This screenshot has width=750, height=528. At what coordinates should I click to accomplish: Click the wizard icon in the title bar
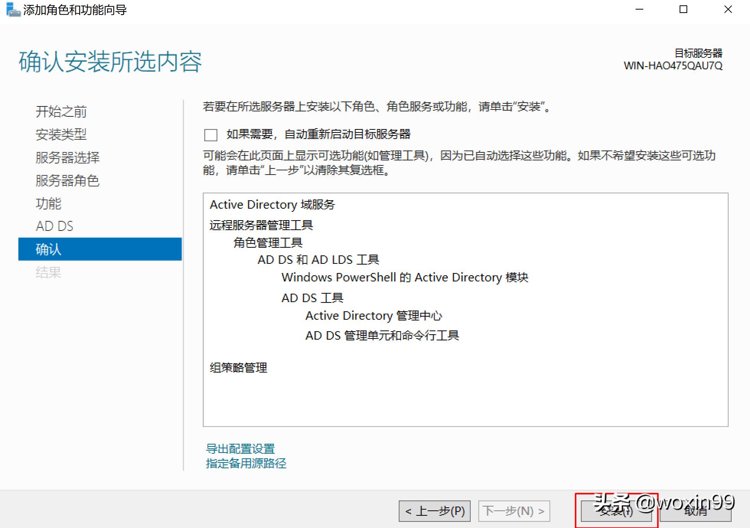(12, 10)
